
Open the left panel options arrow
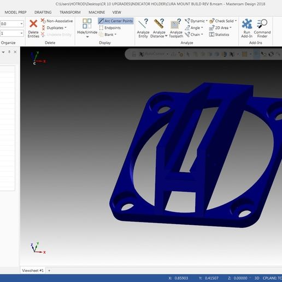coord(3,52)
